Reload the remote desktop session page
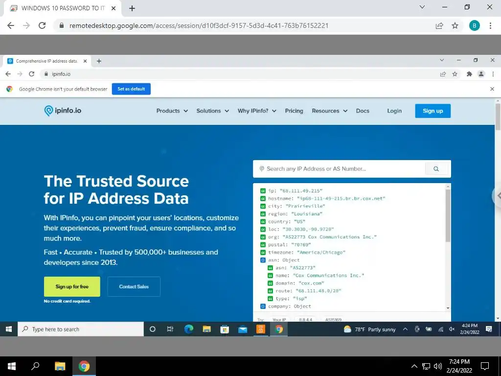 click(x=42, y=25)
